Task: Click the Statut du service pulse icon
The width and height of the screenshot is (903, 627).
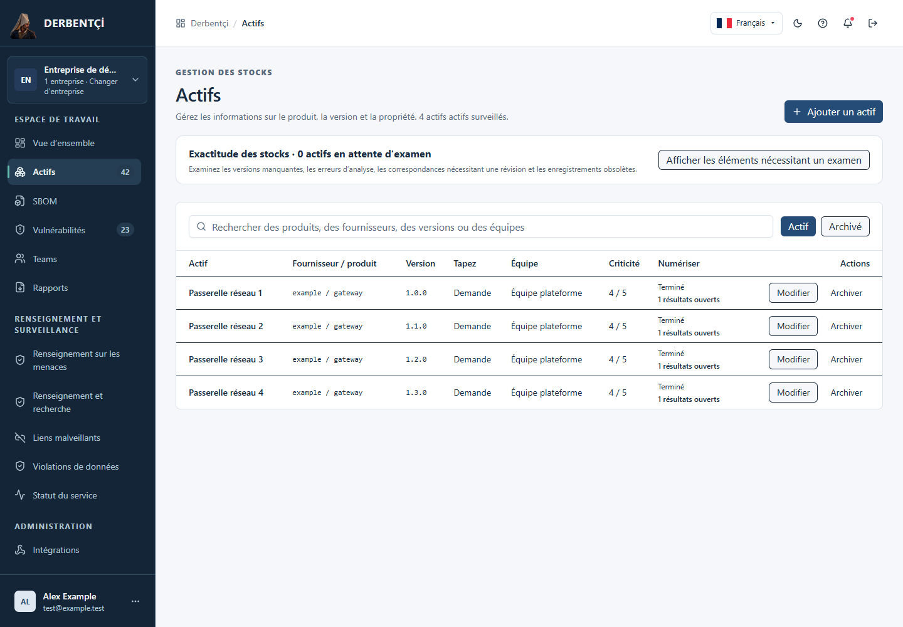Action: tap(20, 495)
